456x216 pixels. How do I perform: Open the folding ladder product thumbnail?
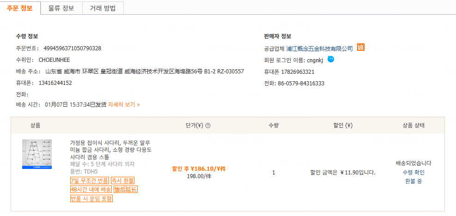[37, 154]
